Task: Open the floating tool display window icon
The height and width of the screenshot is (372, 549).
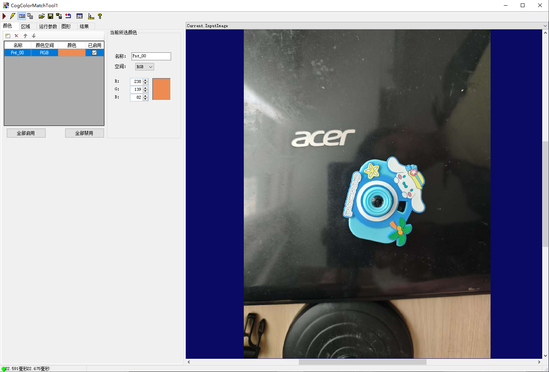Action: click(30, 16)
